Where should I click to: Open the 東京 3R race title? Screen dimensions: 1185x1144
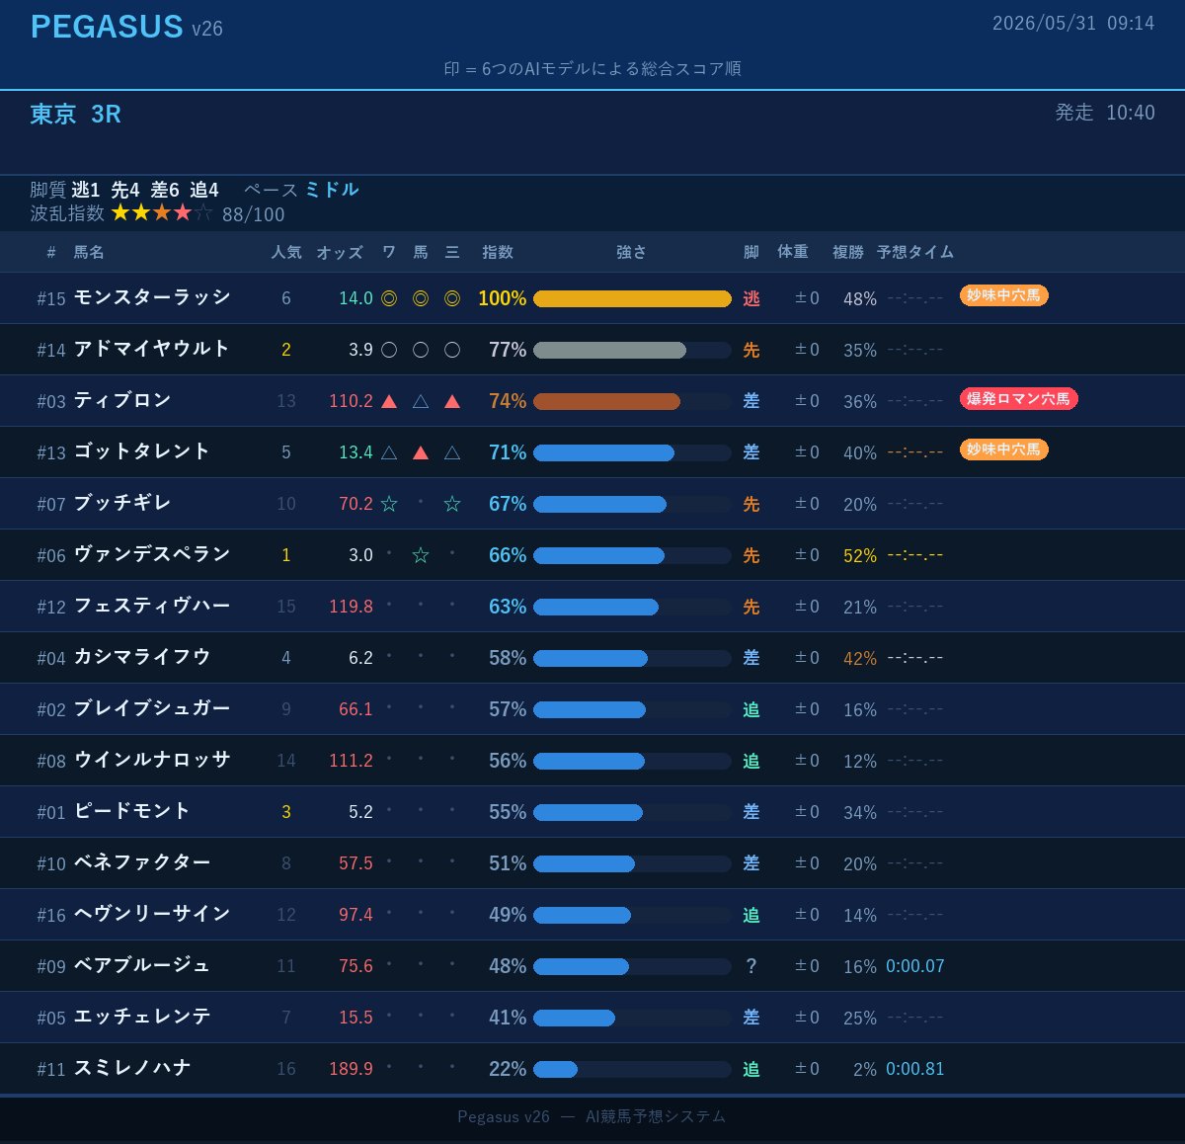click(x=76, y=114)
